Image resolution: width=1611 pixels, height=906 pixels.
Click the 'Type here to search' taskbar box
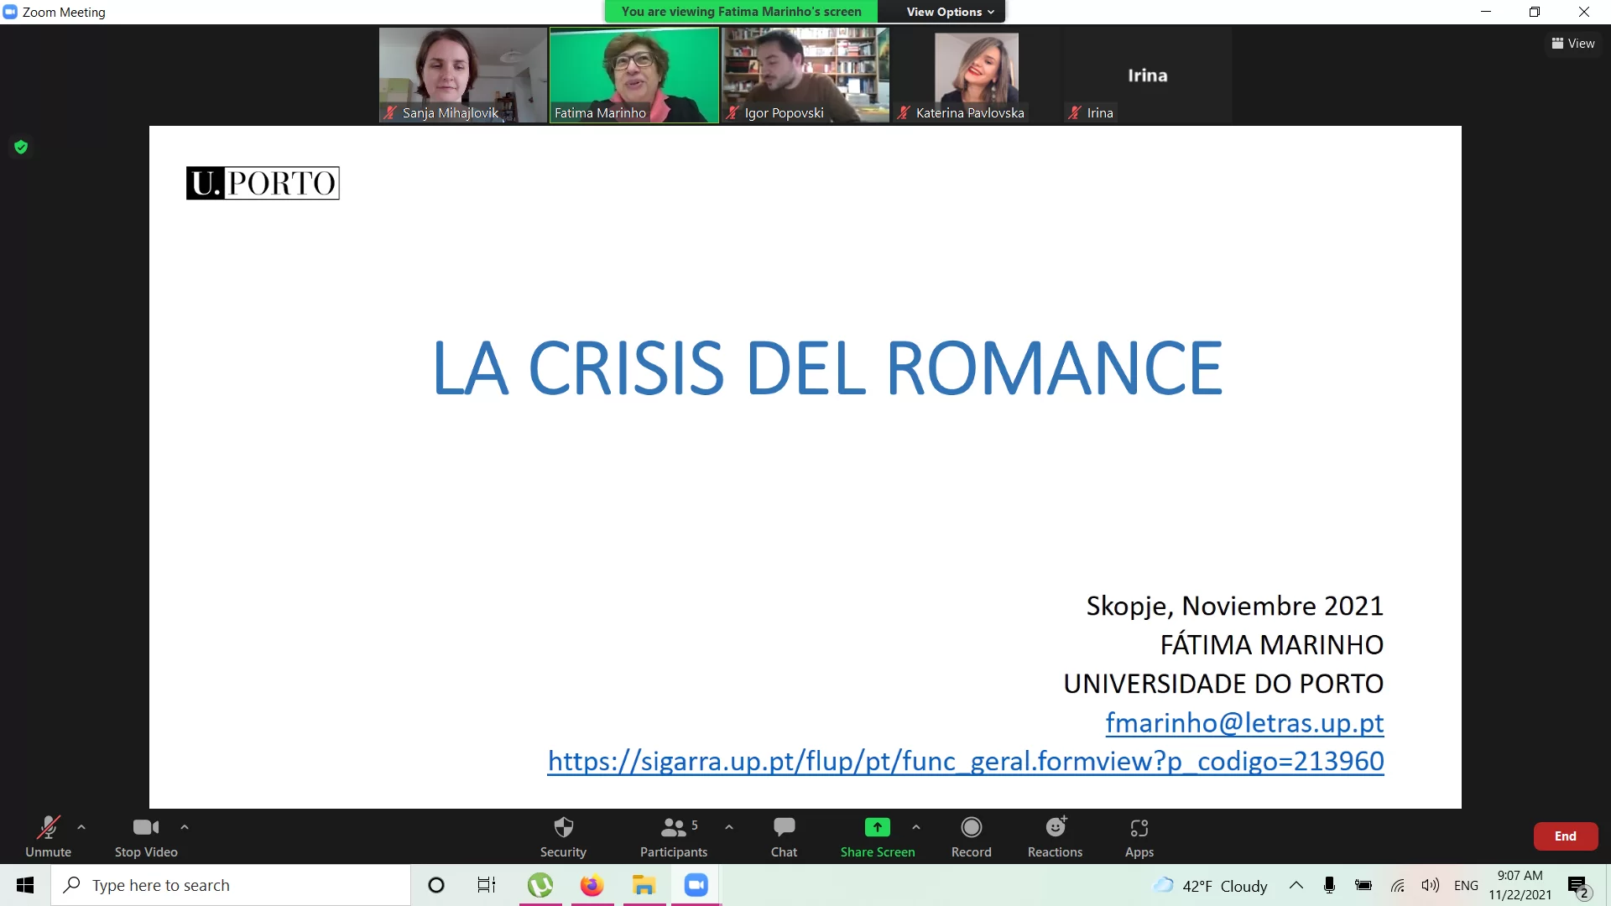[231, 885]
